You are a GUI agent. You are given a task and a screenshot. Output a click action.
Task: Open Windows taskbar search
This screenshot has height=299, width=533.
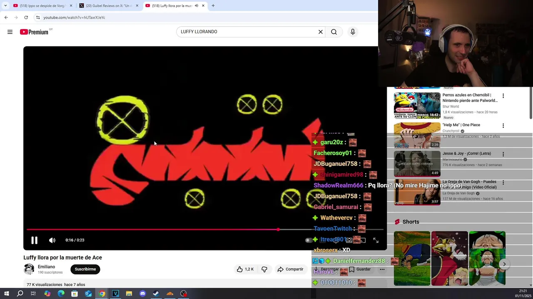tap(20, 294)
